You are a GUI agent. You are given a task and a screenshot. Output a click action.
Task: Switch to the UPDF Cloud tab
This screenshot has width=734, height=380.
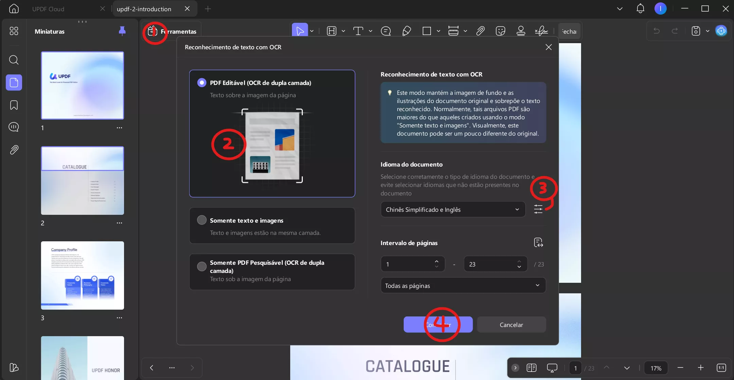pyautogui.click(x=48, y=9)
